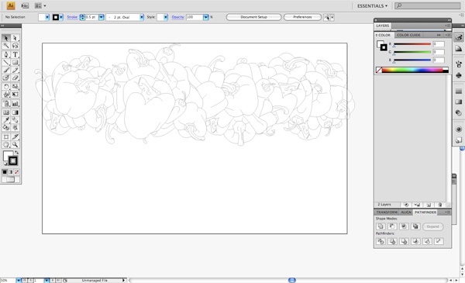The width and height of the screenshot is (465, 283).
Task: Select the Lasso tool
Action: click(15, 46)
